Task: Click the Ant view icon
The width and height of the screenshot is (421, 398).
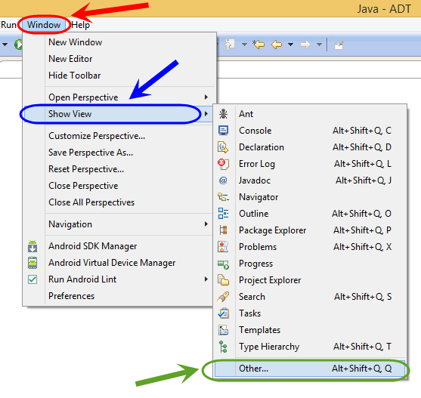Action: (x=223, y=114)
